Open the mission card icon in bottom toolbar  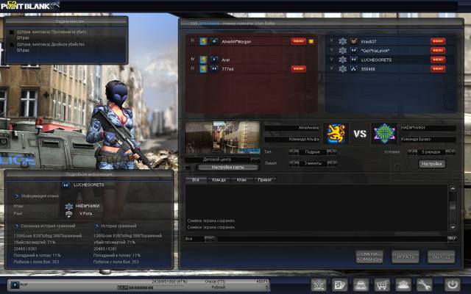point(340,284)
